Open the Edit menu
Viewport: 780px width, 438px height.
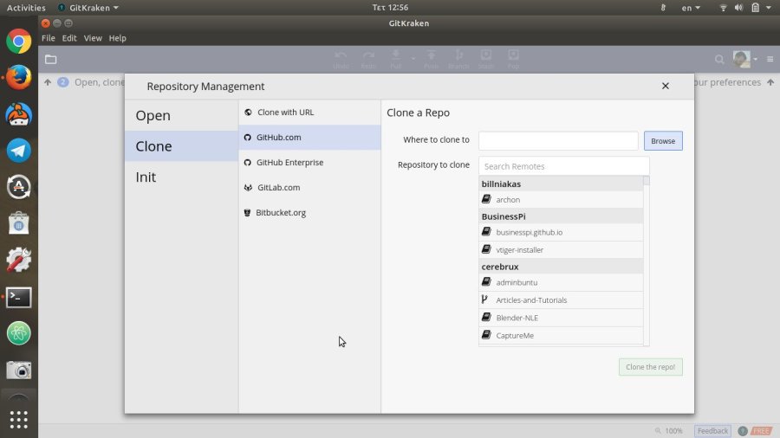click(69, 38)
